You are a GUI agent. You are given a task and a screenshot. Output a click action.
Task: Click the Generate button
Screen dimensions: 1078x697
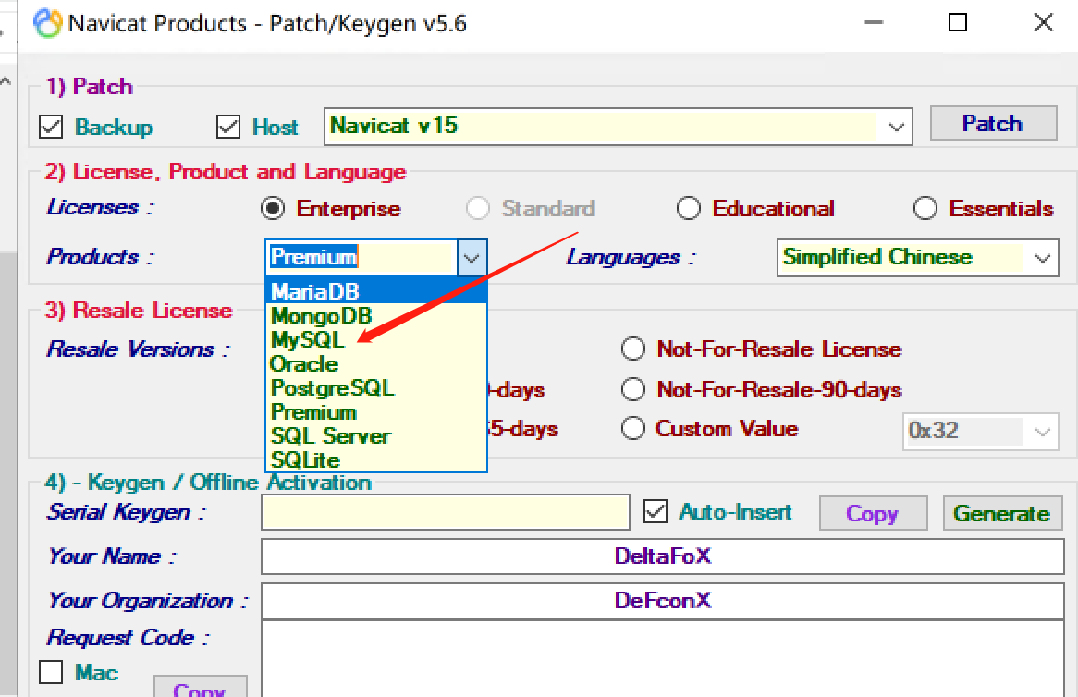[1002, 513]
